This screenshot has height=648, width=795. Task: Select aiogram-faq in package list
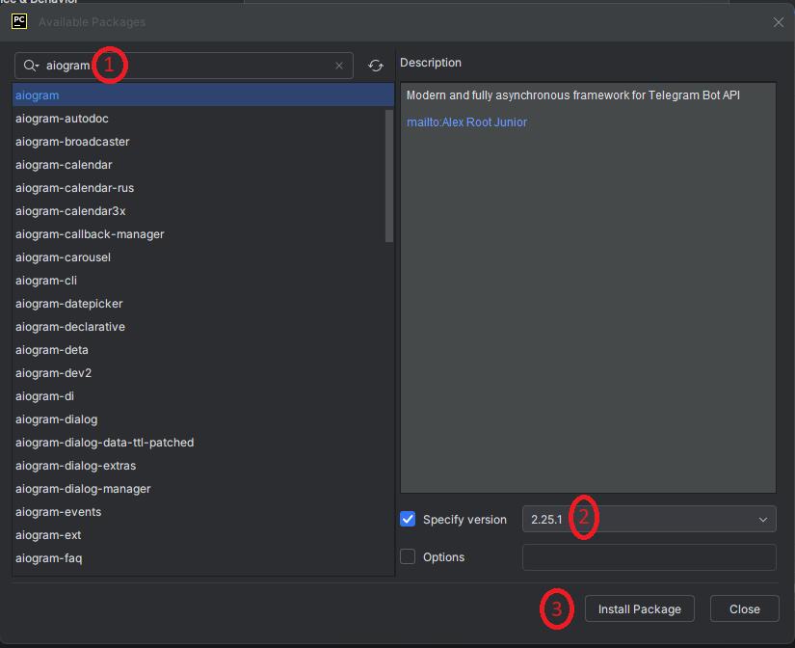(48, 558)
